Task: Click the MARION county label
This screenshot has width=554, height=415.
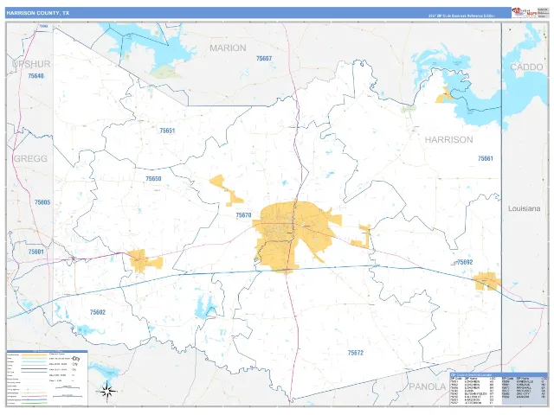Action: point(228,48)
